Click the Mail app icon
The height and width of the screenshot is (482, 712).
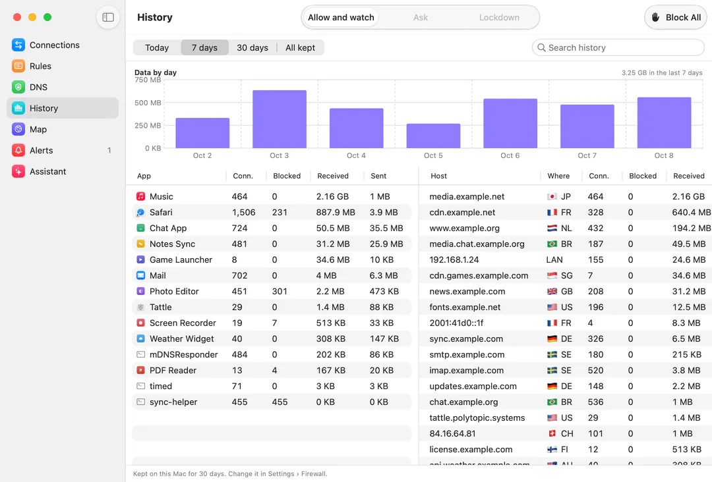[141, 275]
